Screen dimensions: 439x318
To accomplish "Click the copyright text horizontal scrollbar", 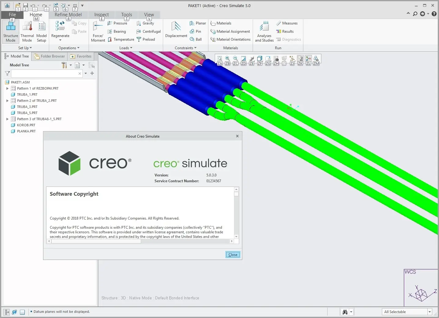I will tap(140, 241).
